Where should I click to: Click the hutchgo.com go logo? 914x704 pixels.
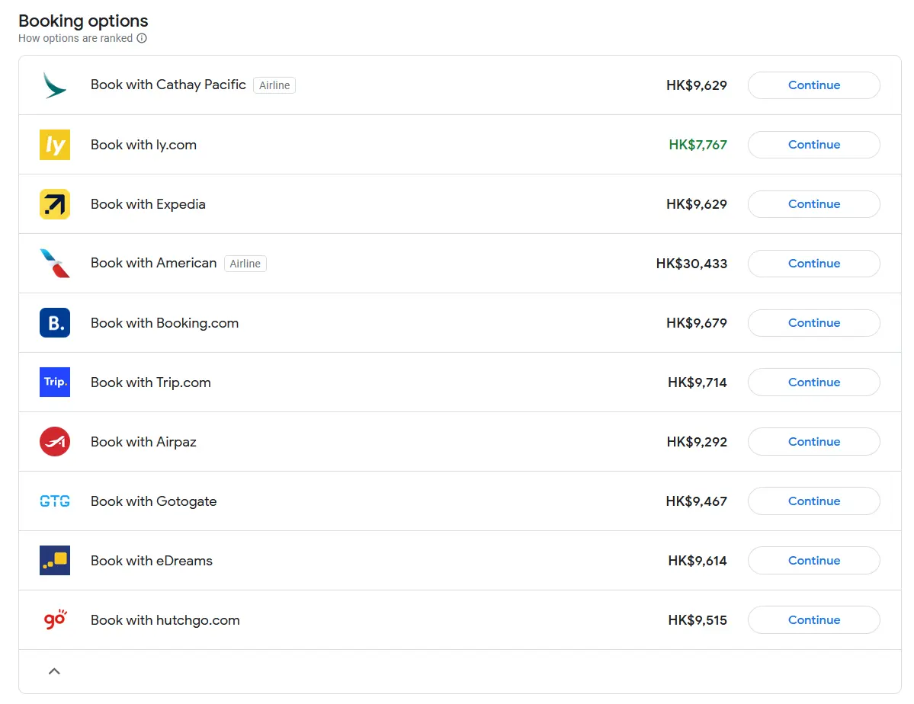(56, 619)
